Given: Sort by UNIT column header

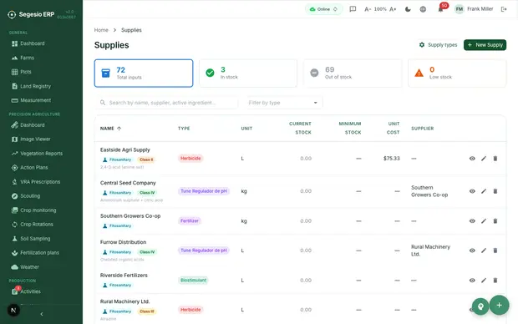Looking at the screenshot, I should pyautogui.click(x=246, y=129).
